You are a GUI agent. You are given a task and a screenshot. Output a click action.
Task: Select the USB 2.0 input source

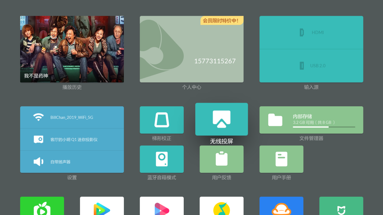click(311, 66)
